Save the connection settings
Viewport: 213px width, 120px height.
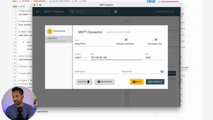pyautogui.click(x=137, y=82)
